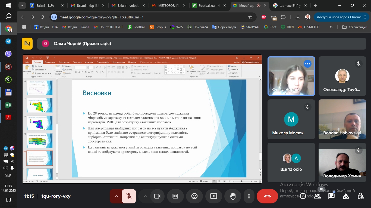Open the emoji reactions panel

click(194, 196)
